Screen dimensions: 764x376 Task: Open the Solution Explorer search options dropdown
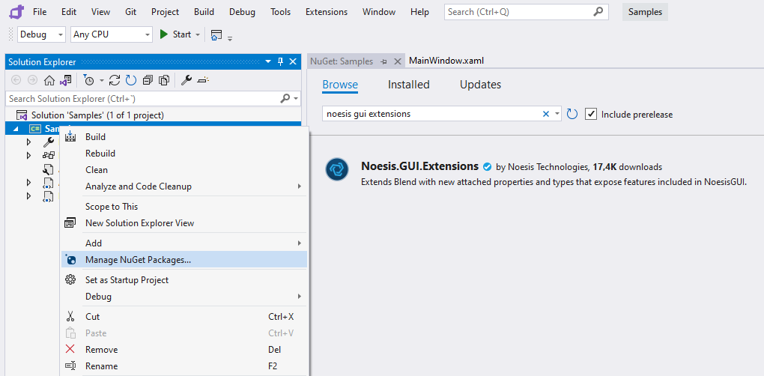coord(296,99)
